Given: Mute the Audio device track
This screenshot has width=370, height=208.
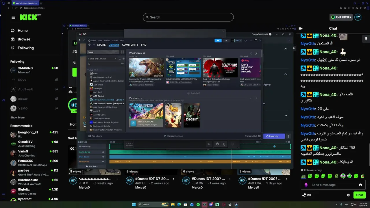Looking at the screenshot, I should point(103,152).
